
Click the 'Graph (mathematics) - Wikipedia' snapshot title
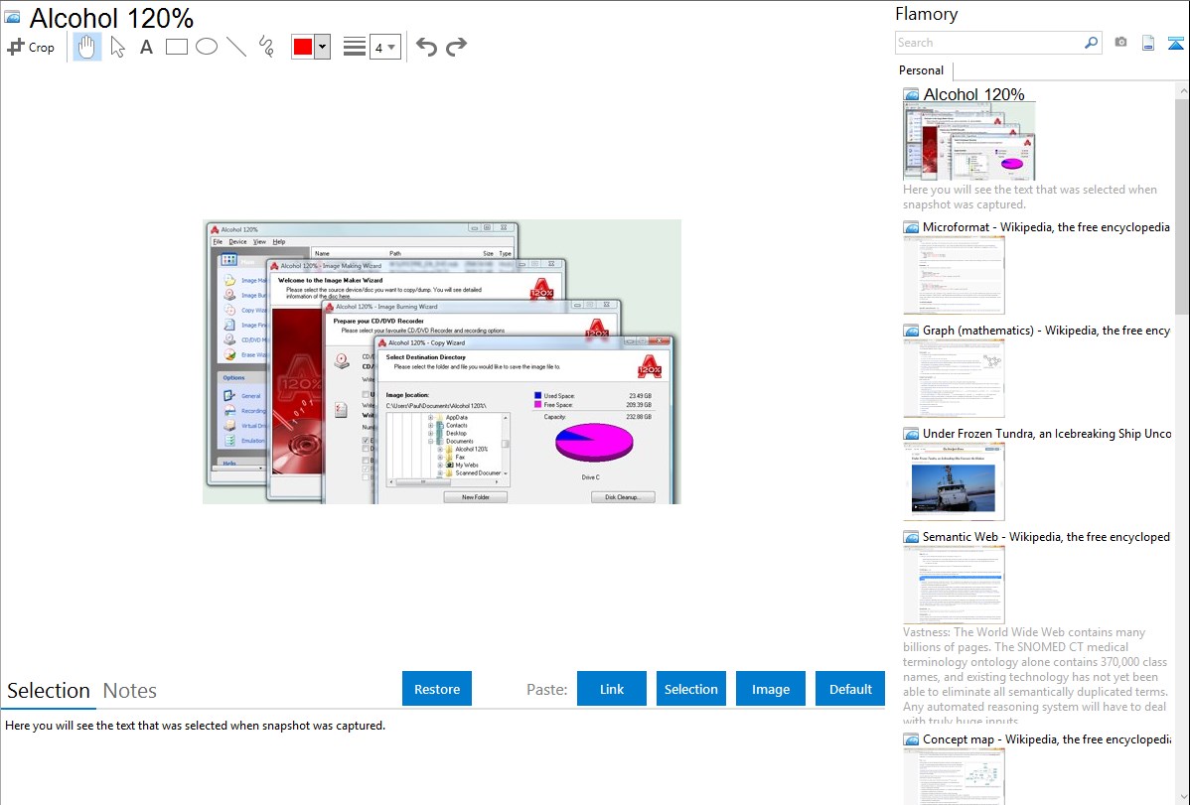coord(1046,331)
